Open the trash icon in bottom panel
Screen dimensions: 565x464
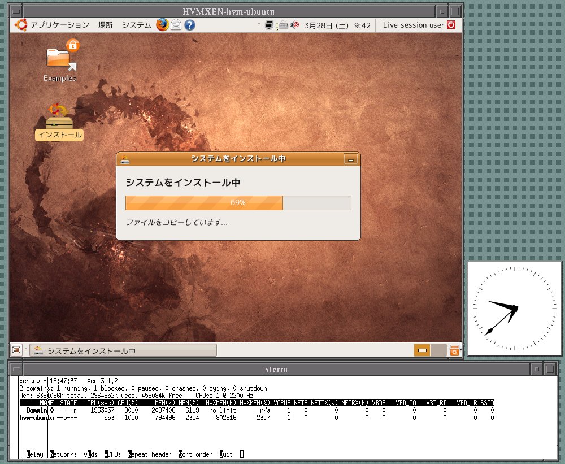pos(454,351)
